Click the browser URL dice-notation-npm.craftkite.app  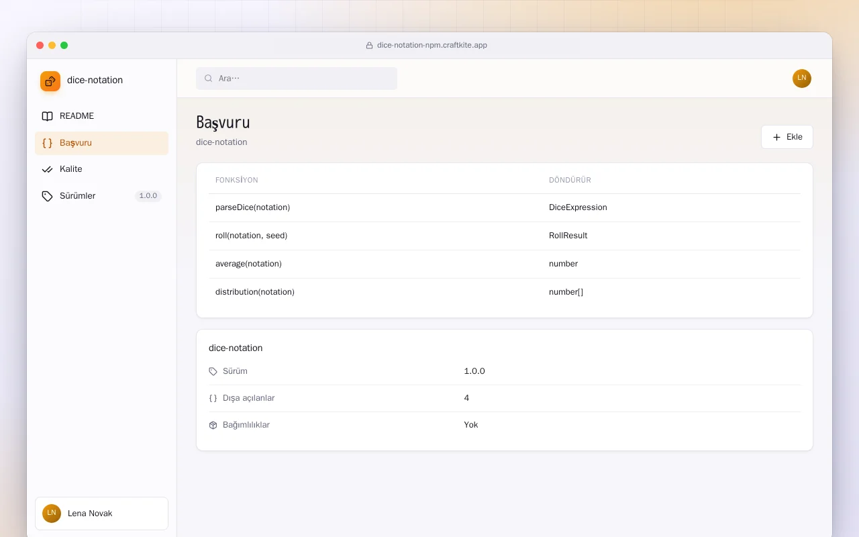(x=432, y=46)
